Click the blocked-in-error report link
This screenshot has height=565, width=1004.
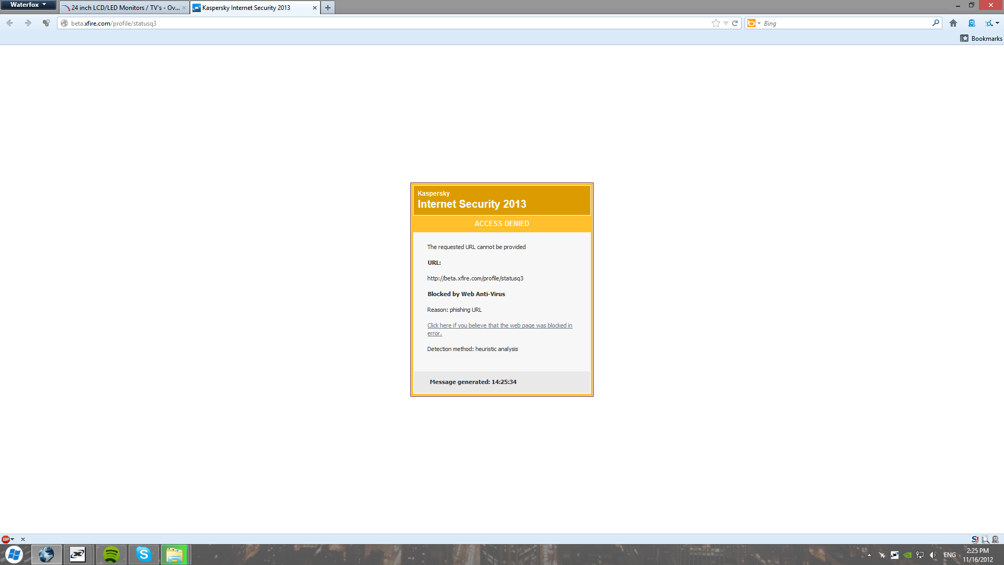click(x=499, y=329)
